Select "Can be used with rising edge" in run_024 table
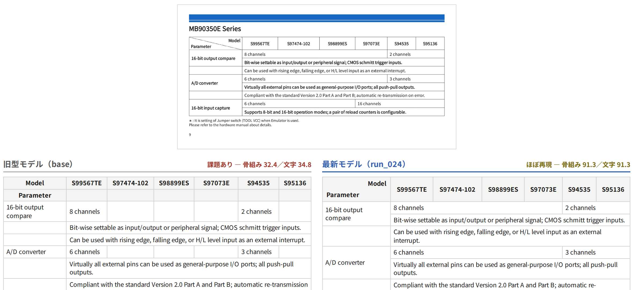This screenshot has width=640, height=290. pos(497,236)
